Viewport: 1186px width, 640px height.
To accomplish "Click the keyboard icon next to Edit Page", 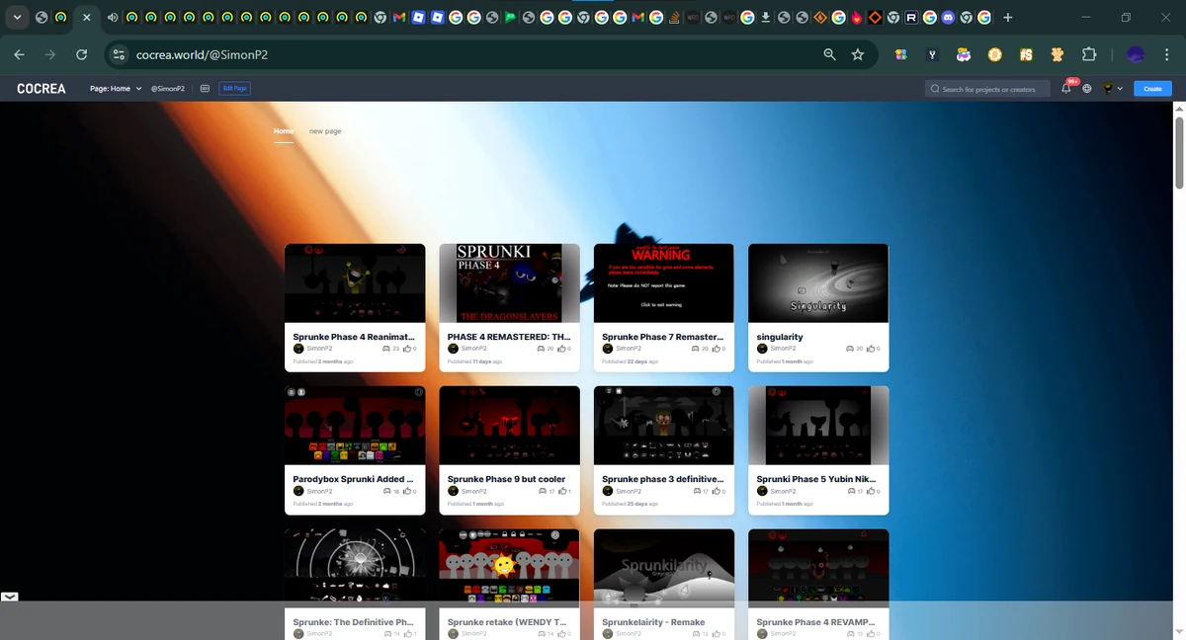I will pyautogui.click(x=205, y=88).
